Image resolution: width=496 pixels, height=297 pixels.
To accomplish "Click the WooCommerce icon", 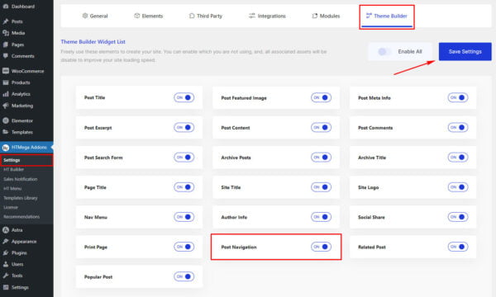I will click(x=6, y=71).
